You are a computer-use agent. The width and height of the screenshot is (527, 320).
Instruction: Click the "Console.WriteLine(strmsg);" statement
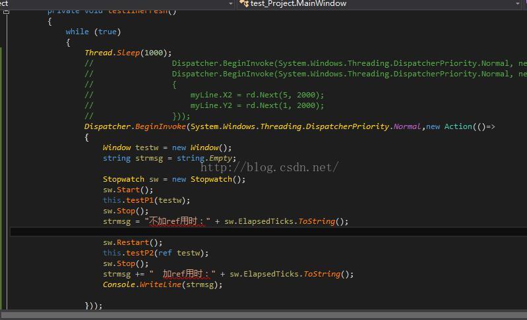pyautogui.click(x=163, y=285)
